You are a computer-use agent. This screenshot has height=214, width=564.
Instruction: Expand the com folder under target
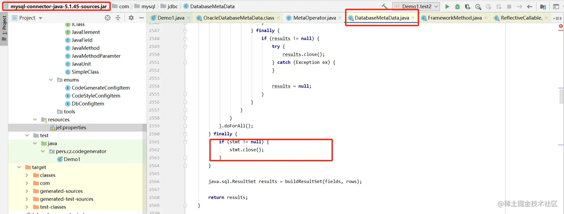click(x=27, y=183)
